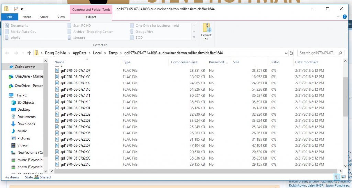
Task: Click the Extract all icon
Action: point(207,28)
